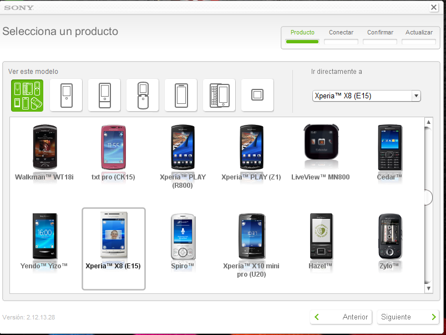Filter by candybar phone with small screen

tap(66, 96)
